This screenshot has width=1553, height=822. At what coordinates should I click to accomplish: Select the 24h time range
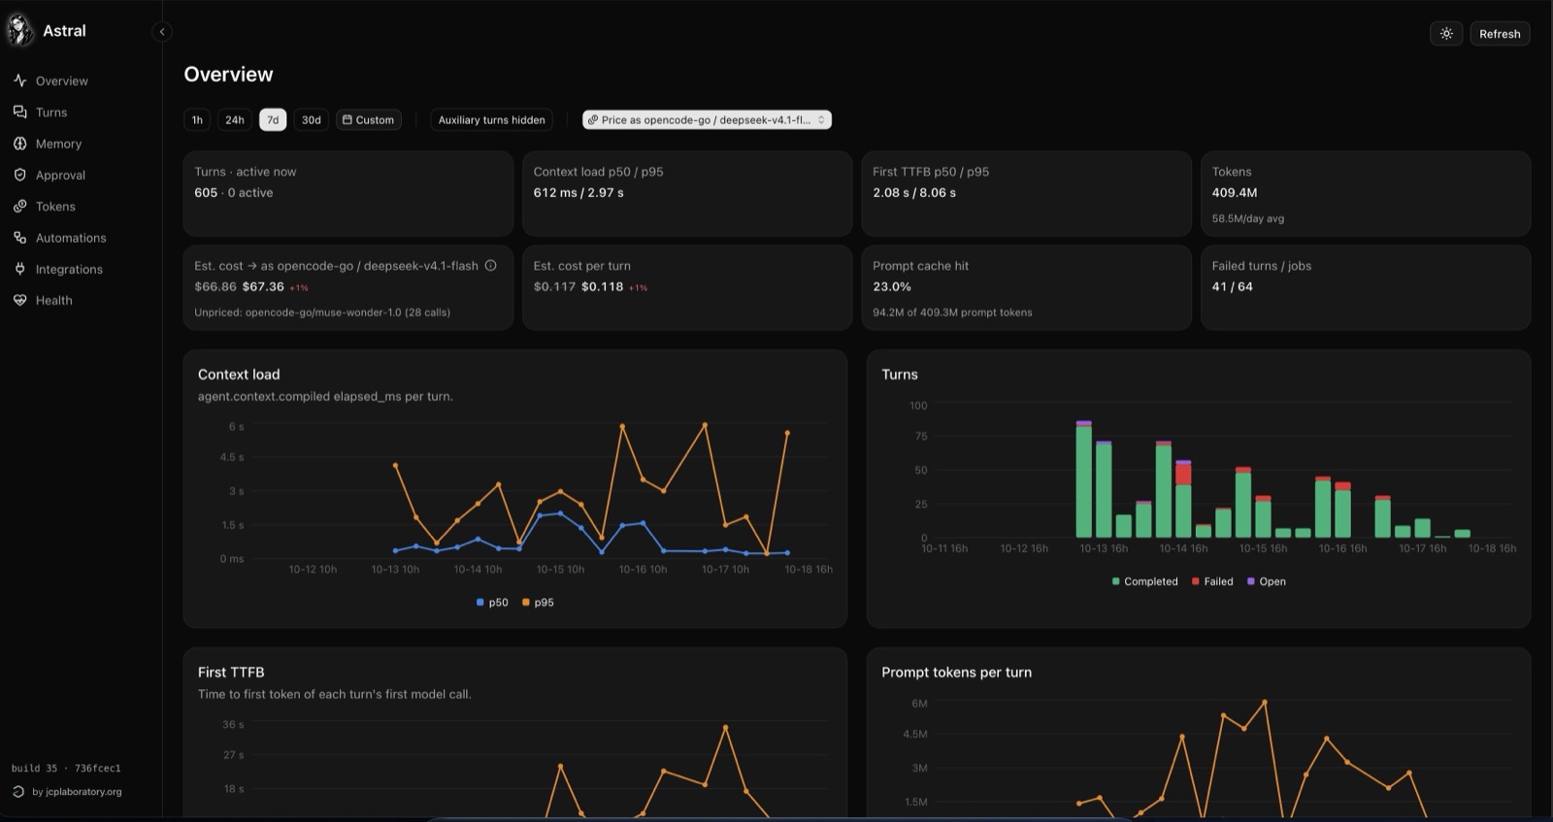235,119
